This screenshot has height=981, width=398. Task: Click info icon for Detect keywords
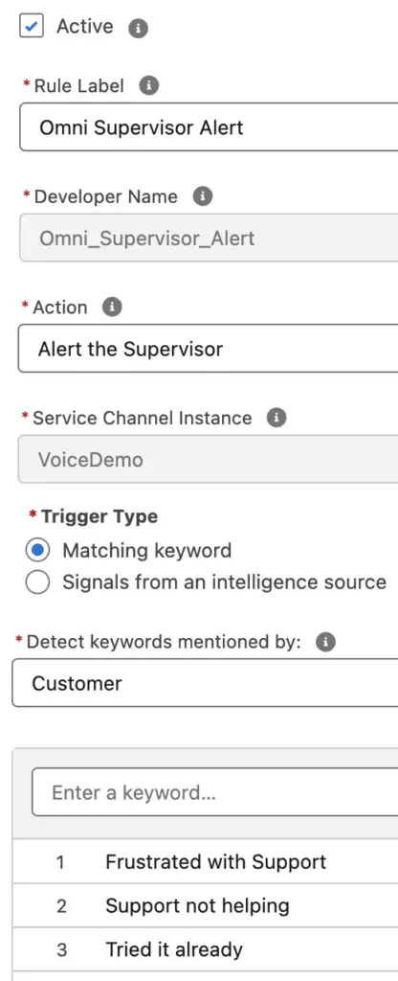click(325, 642)
